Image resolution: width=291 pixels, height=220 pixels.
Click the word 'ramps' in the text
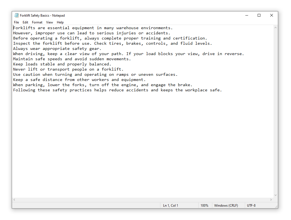[122, 75]
